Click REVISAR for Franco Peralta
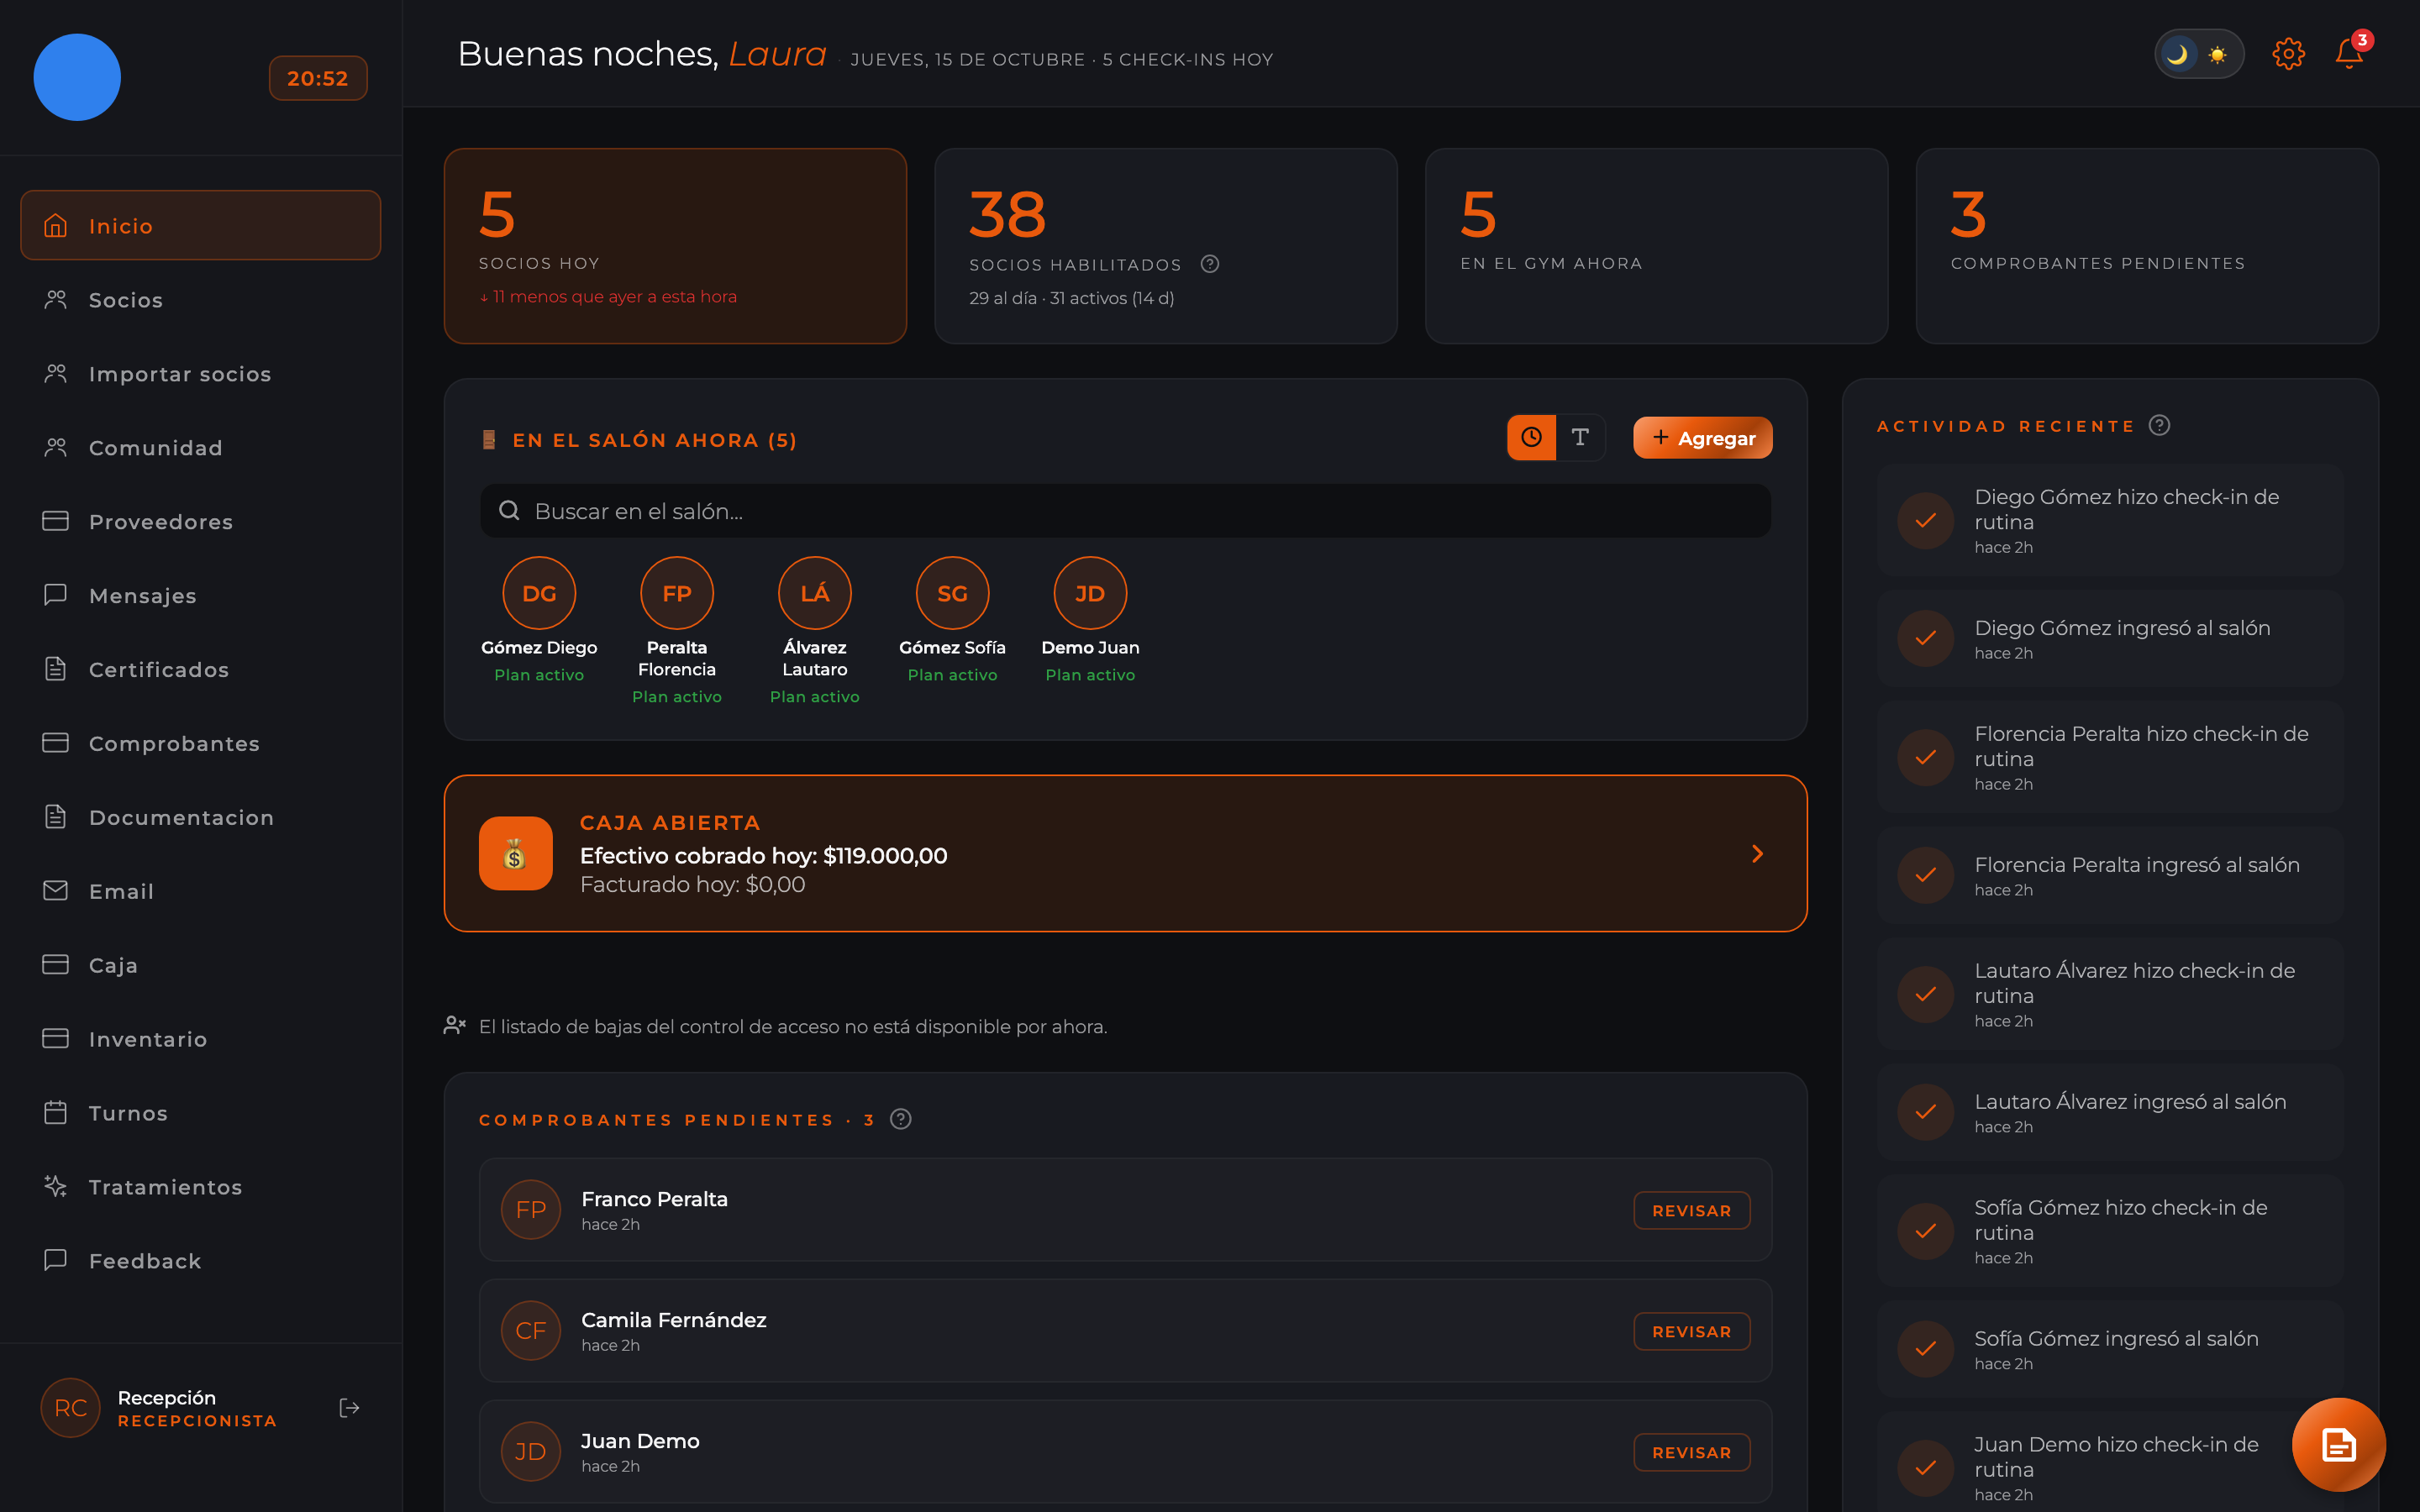 tap(1691, 1210)
